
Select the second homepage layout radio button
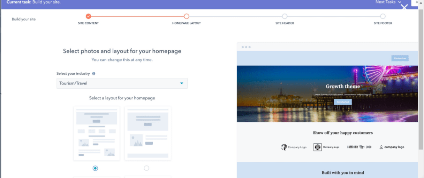coord(146,168)
